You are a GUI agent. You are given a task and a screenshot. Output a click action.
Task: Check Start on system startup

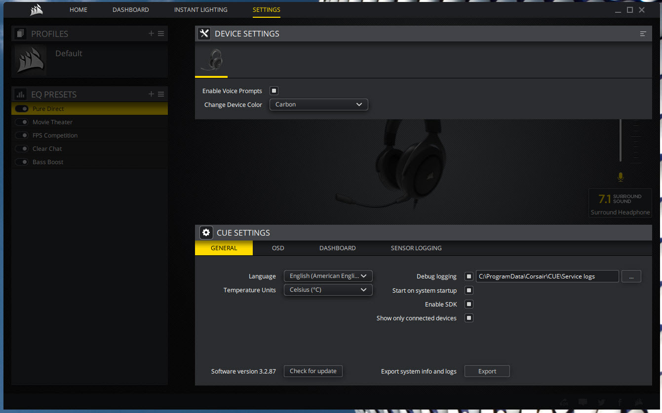[469, 290]
